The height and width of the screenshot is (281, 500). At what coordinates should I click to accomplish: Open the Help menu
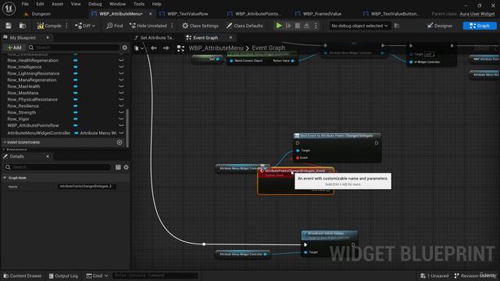[x=156, y=4]
